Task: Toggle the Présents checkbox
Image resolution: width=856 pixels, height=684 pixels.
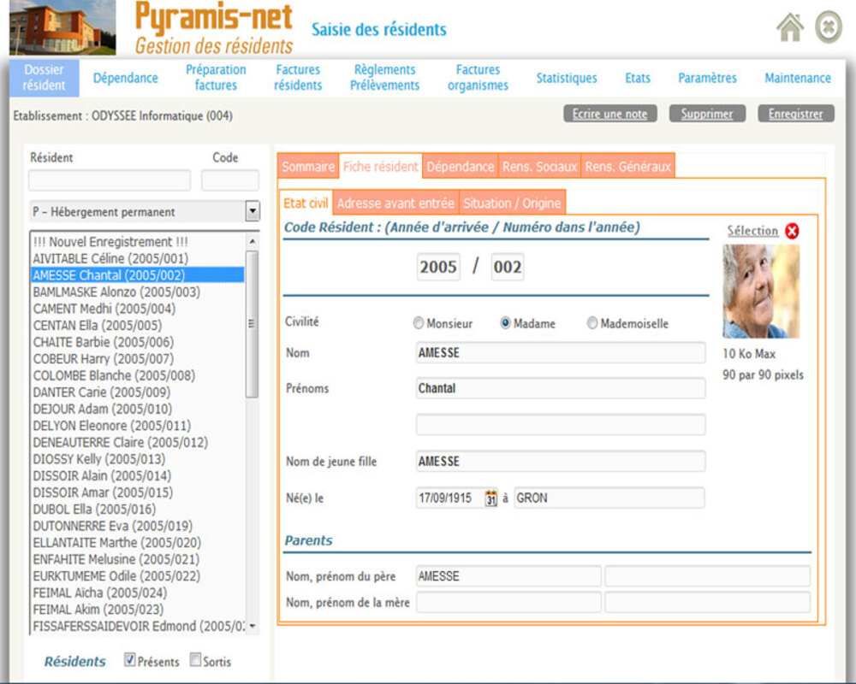Action: coord(130,660)
